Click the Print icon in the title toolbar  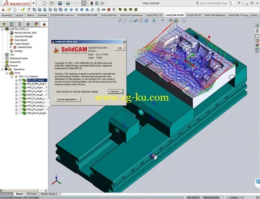pos(68,3)
